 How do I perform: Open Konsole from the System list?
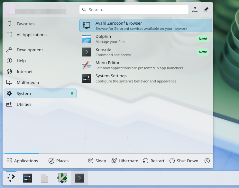(x=145, y=52)
